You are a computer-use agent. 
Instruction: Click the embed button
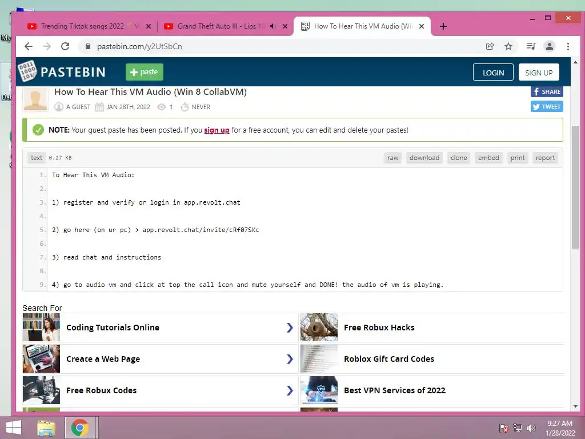coord(489,158)
